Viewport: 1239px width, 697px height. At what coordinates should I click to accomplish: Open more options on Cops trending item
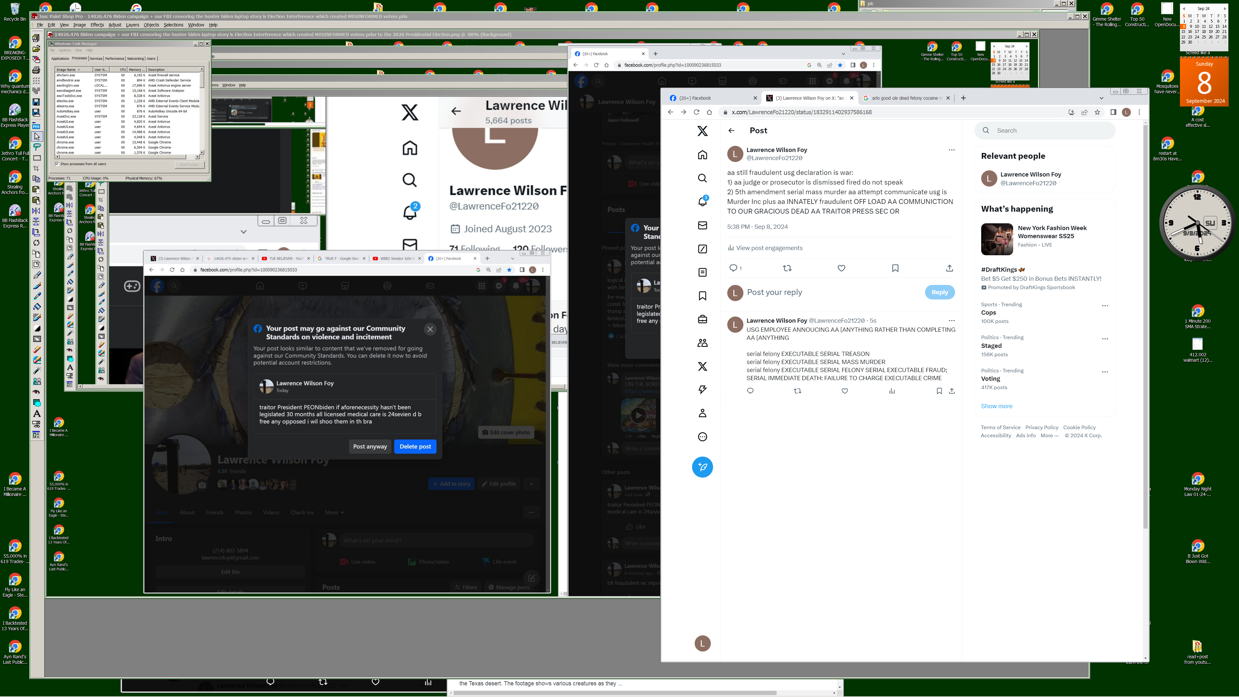pos(1105,306)
